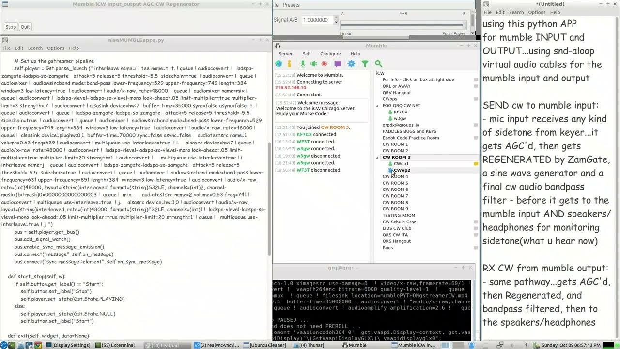The height and width of the screenshot is (349, 620).
Task: Open File menu in aisaMUMBLEapps.py editor
Action: point(6,48)
